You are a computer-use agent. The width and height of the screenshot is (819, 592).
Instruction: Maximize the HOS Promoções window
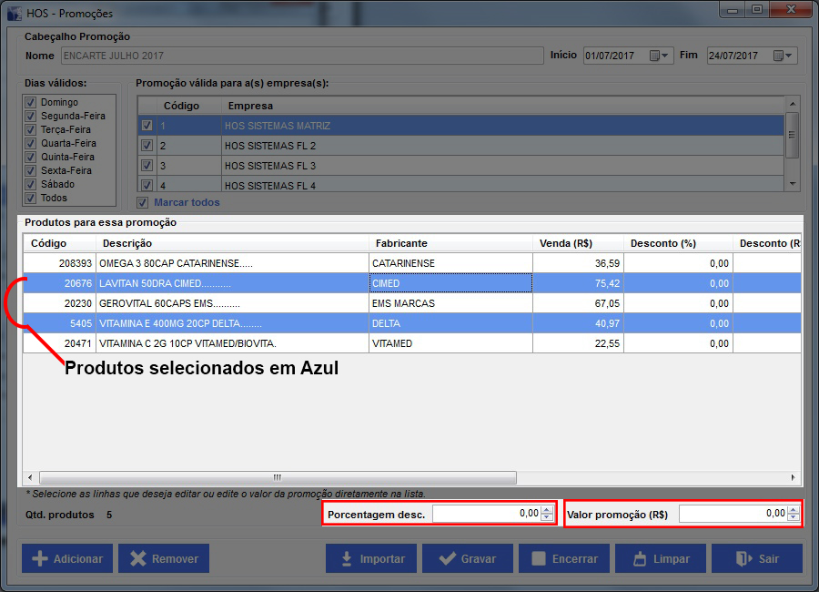(757, 10)
